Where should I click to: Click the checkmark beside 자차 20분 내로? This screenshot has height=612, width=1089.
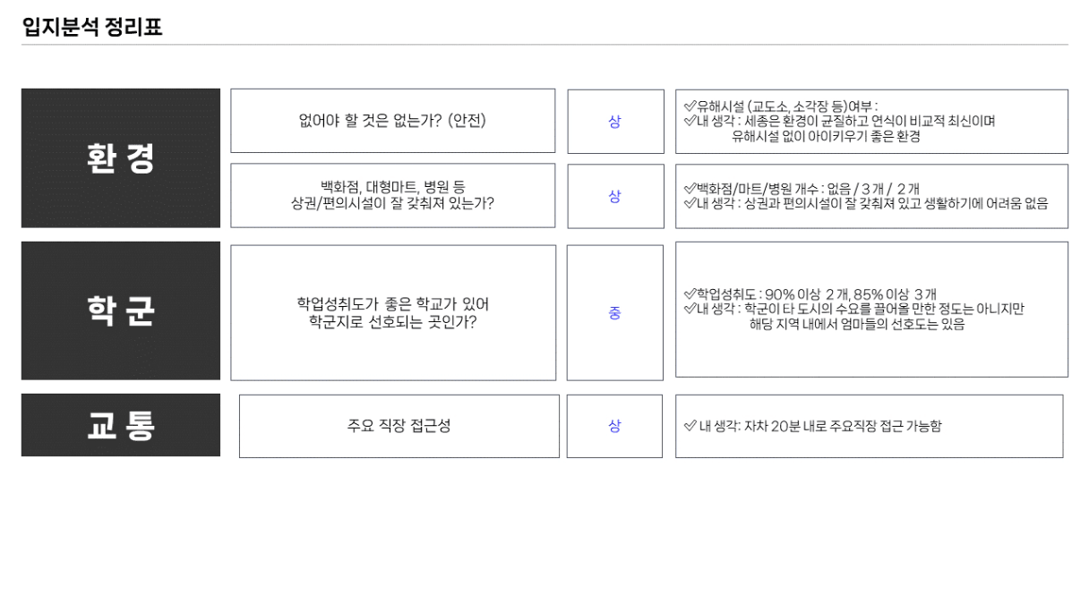pyautogui.click(x=690, y=426)
